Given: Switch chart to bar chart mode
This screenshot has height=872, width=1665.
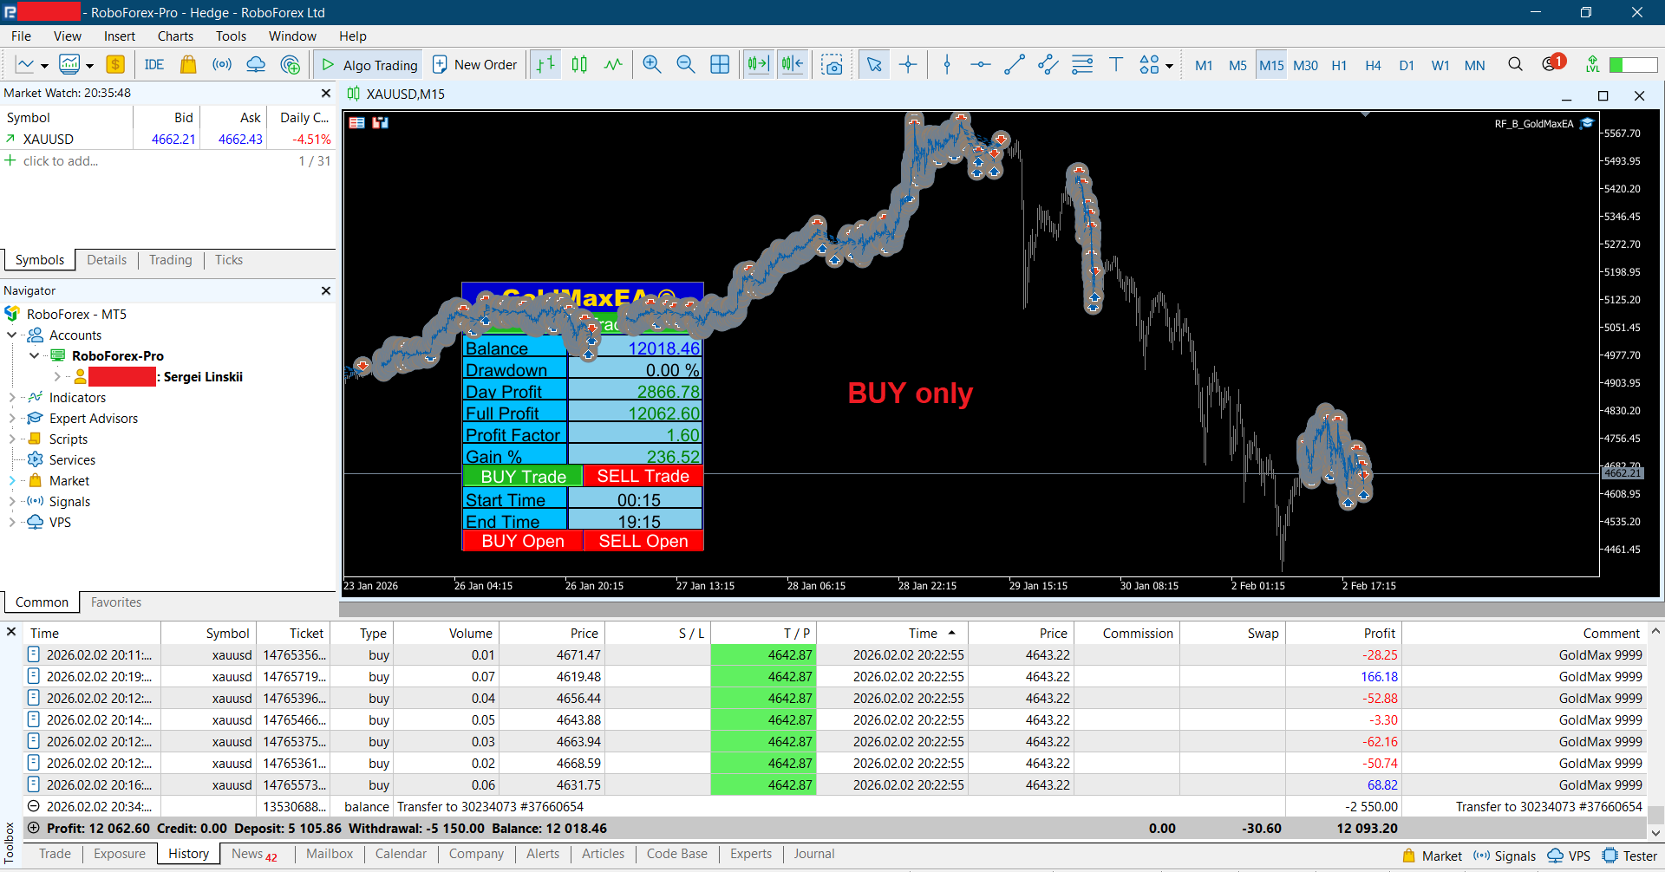Looking at the screenshot, I should pos(545,65).
